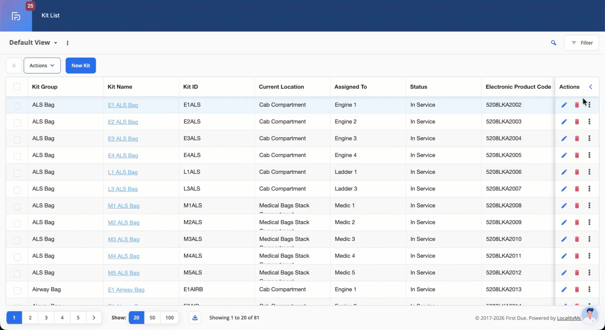Image resolution: width=605 pixels, height=330 pixels.
Task: Click the New Kit button
Action: (81, 66)
